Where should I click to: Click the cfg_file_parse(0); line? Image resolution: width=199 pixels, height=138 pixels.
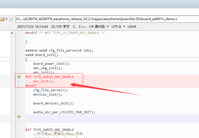click(51, 90)
